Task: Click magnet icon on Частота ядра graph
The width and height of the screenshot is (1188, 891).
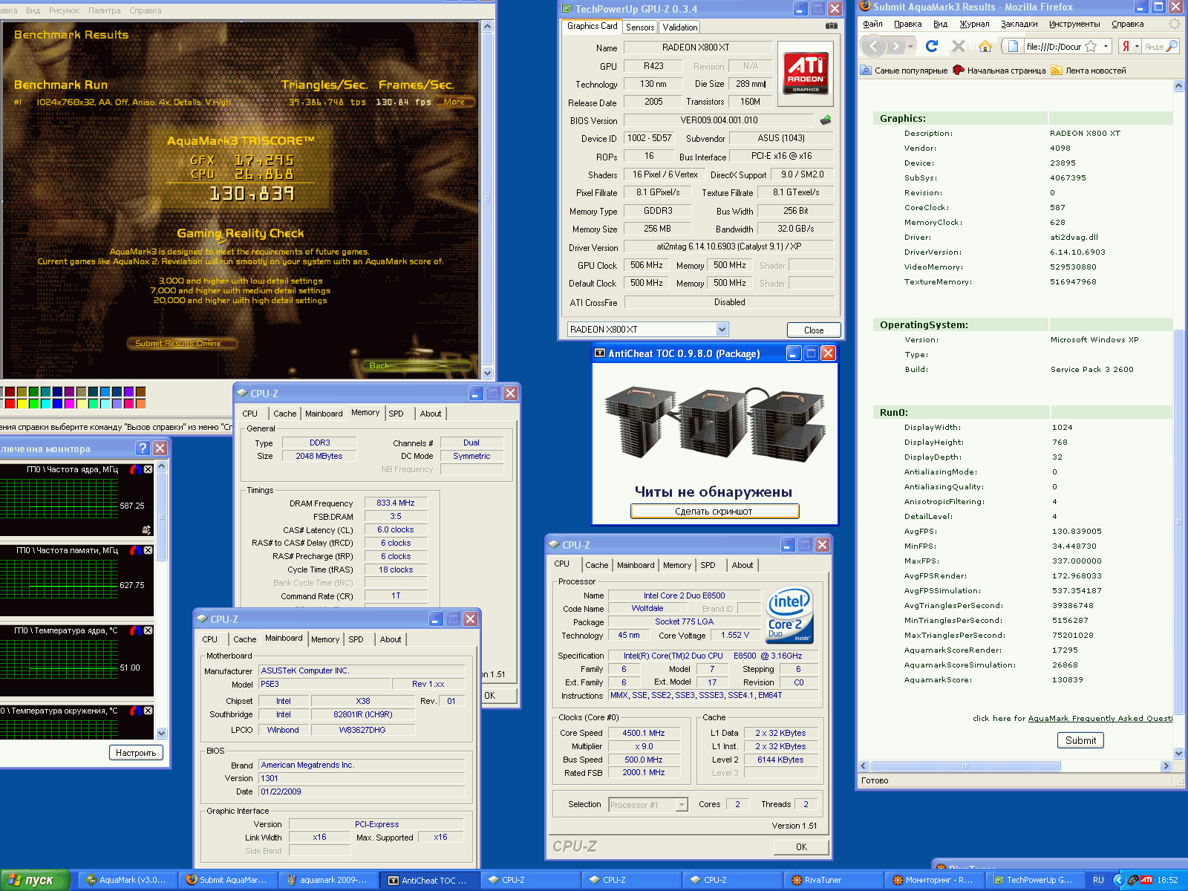Action: pyautogui.click(x=135, y=469)
